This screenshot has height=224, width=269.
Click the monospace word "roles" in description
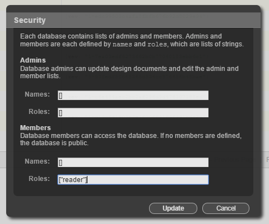[x=157, y=44]
